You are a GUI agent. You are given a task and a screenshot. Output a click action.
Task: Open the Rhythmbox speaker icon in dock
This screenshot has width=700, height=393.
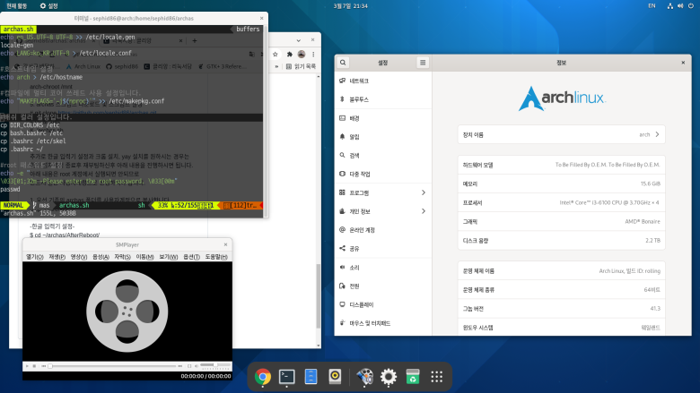coord(335,377)
